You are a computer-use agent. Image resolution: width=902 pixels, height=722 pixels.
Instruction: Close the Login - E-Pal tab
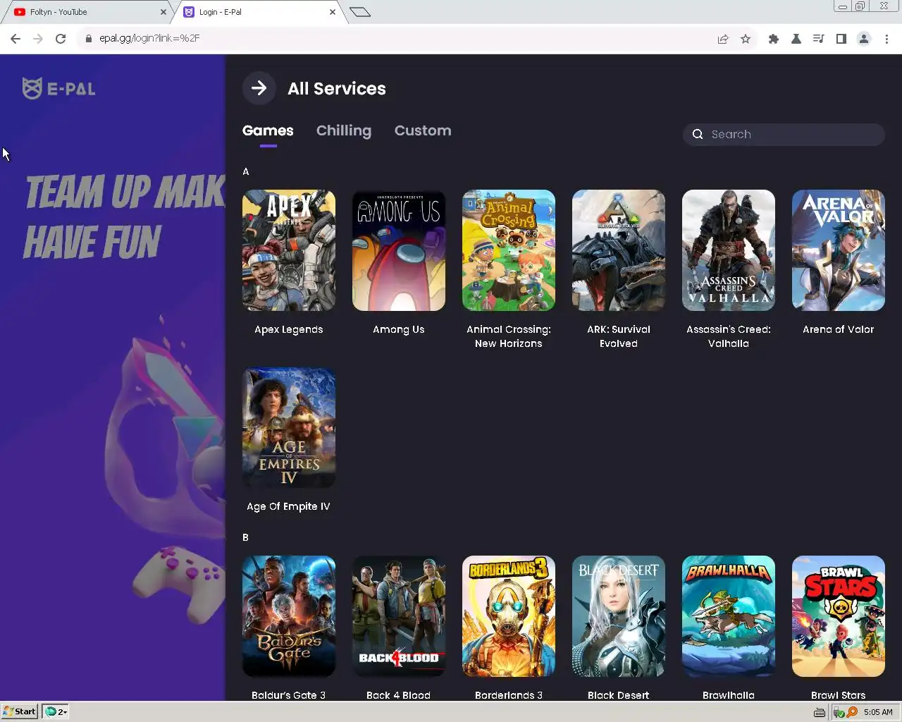tap(333, 12)
